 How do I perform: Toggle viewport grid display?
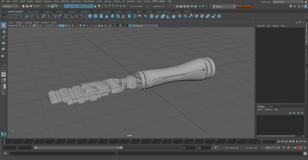34,26
